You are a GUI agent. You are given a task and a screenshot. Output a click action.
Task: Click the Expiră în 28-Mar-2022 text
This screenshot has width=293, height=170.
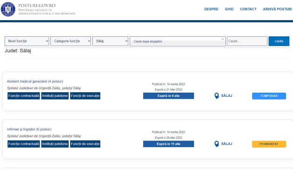tap(168, 138)
